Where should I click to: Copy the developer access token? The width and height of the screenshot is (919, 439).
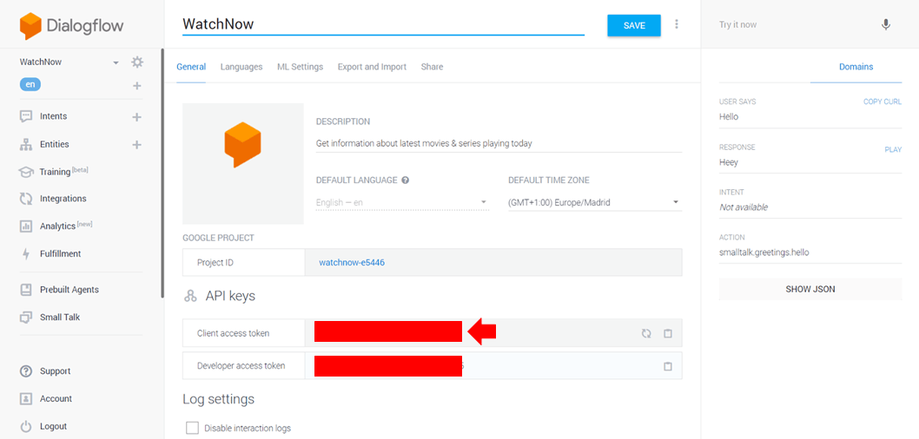point(668,366)
